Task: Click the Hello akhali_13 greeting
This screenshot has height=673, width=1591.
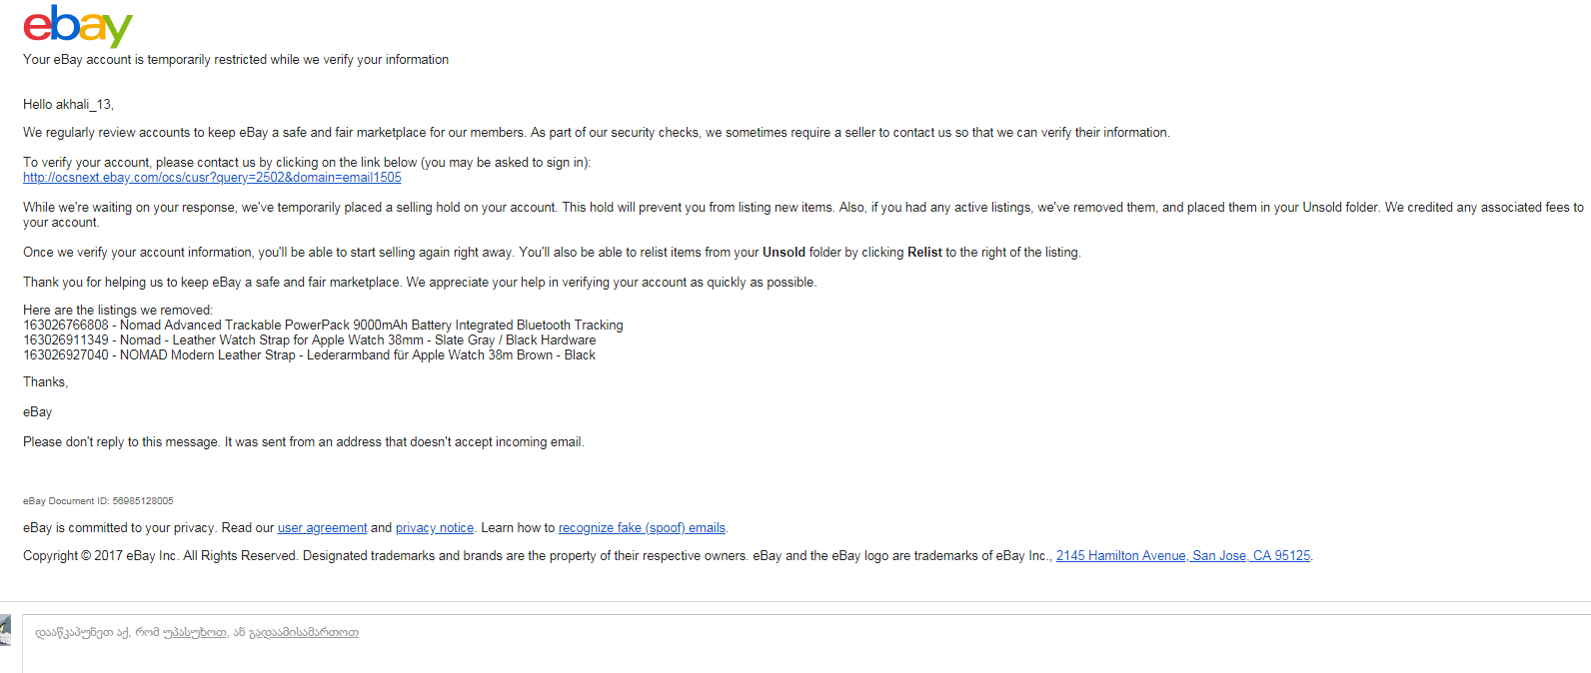Action: 68,105
